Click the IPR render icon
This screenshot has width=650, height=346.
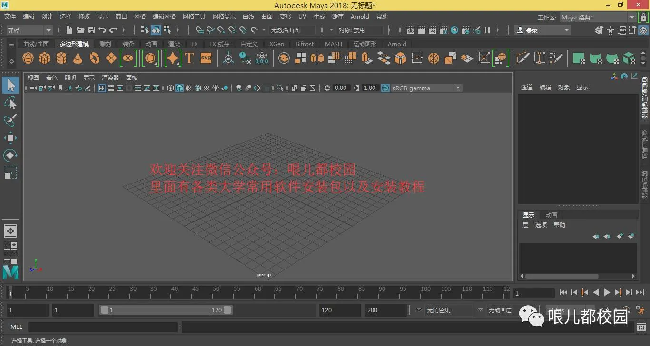[x=432, y=30]
